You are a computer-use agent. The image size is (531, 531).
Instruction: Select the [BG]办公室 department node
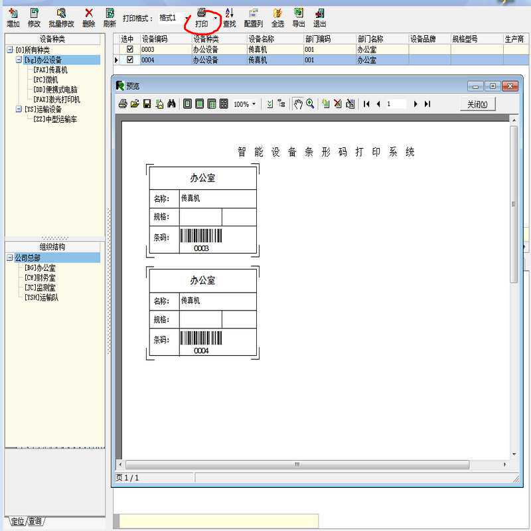click(x=40, y=268)
